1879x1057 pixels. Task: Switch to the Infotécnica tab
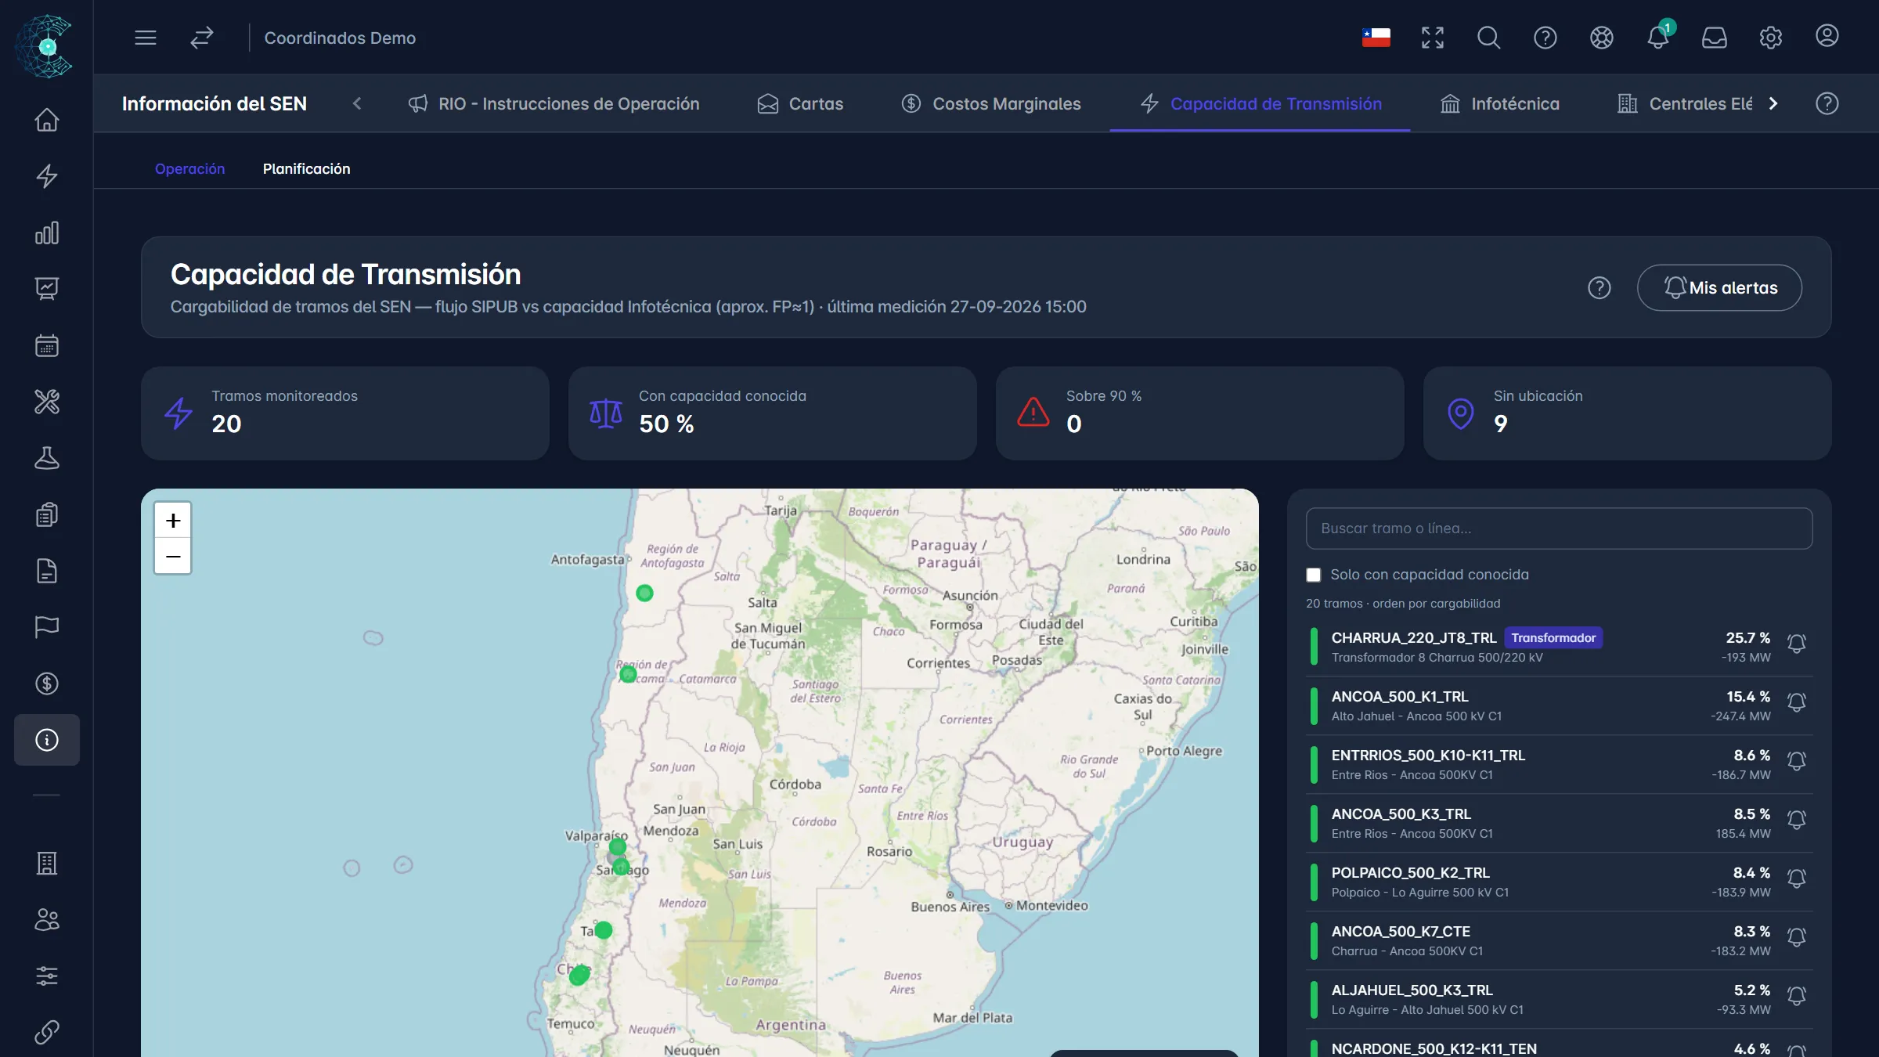pos(1499,103)
